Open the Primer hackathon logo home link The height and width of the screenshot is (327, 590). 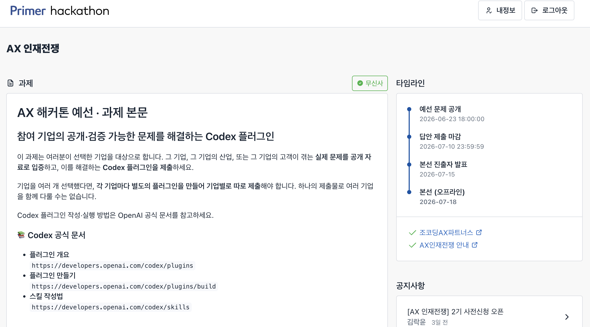click(60, 11)
